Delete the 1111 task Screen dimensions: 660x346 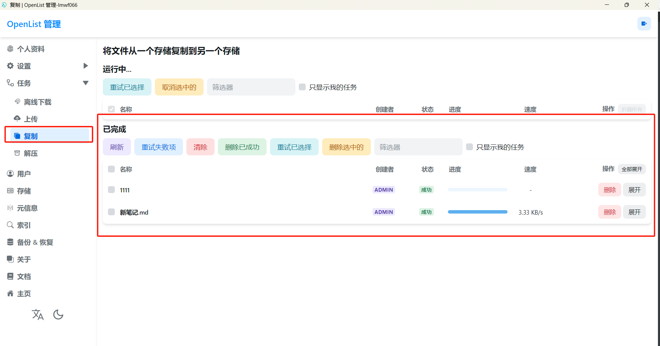(x=610, y=190)
